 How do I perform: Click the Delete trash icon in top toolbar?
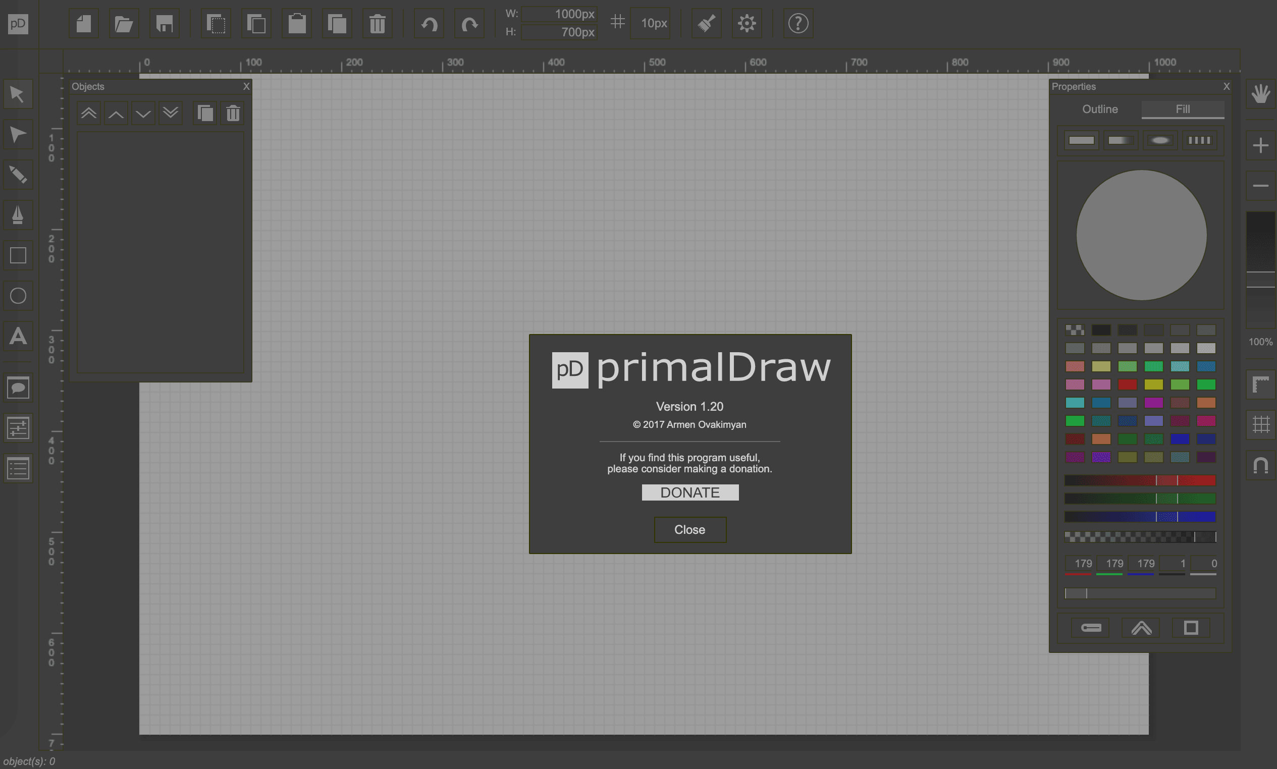coord(378,23)
